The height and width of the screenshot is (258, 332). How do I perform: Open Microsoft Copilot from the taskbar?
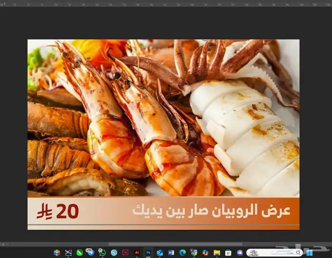click(205, 252)
